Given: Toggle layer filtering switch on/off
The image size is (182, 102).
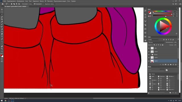Looking at the screenshot, I should 178,39.
